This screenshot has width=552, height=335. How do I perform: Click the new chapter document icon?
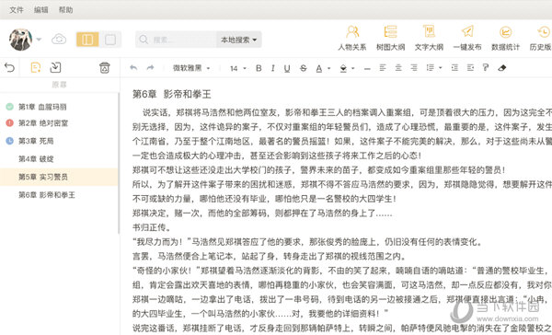(x=36, y=67)
